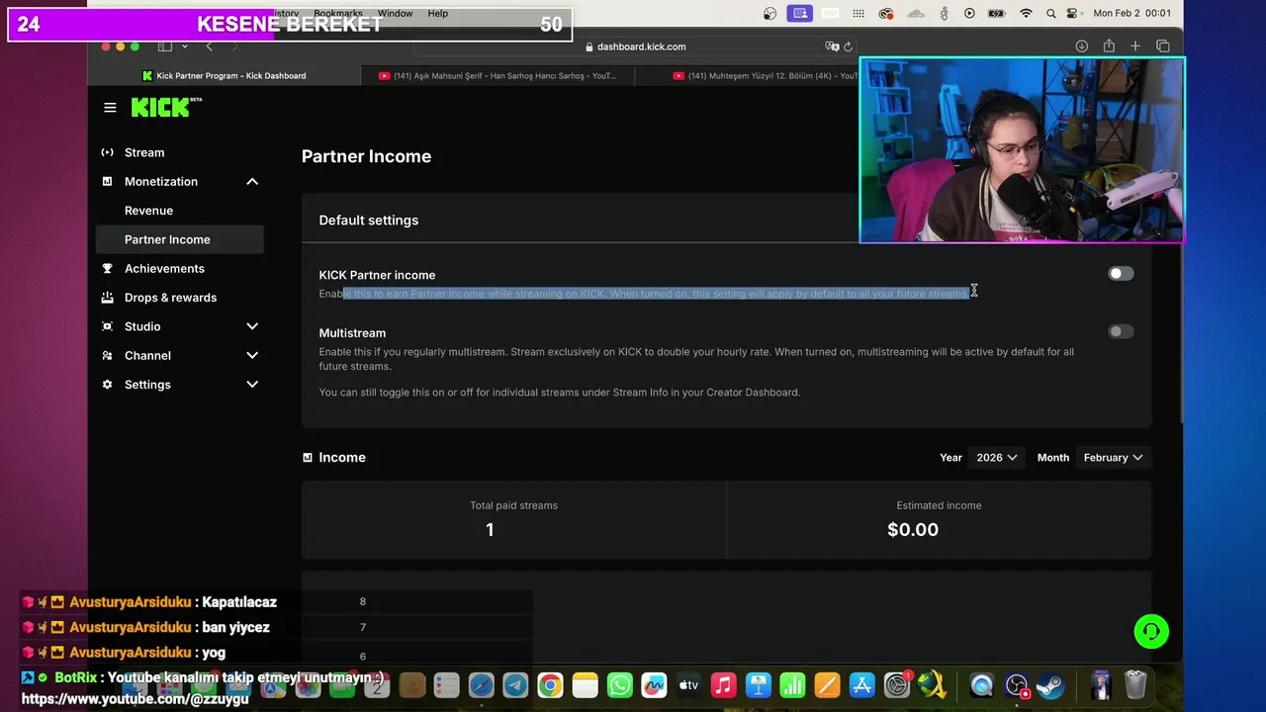Click the date and time in the menu bar
Viewport: 1266px width, 712px height.
tap(1132, 14)
